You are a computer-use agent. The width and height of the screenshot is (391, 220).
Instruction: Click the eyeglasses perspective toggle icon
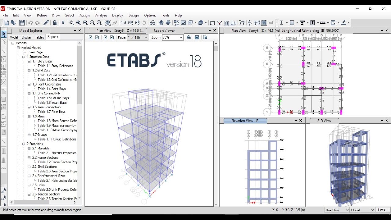pyautogui.click(x=152, y=23)
